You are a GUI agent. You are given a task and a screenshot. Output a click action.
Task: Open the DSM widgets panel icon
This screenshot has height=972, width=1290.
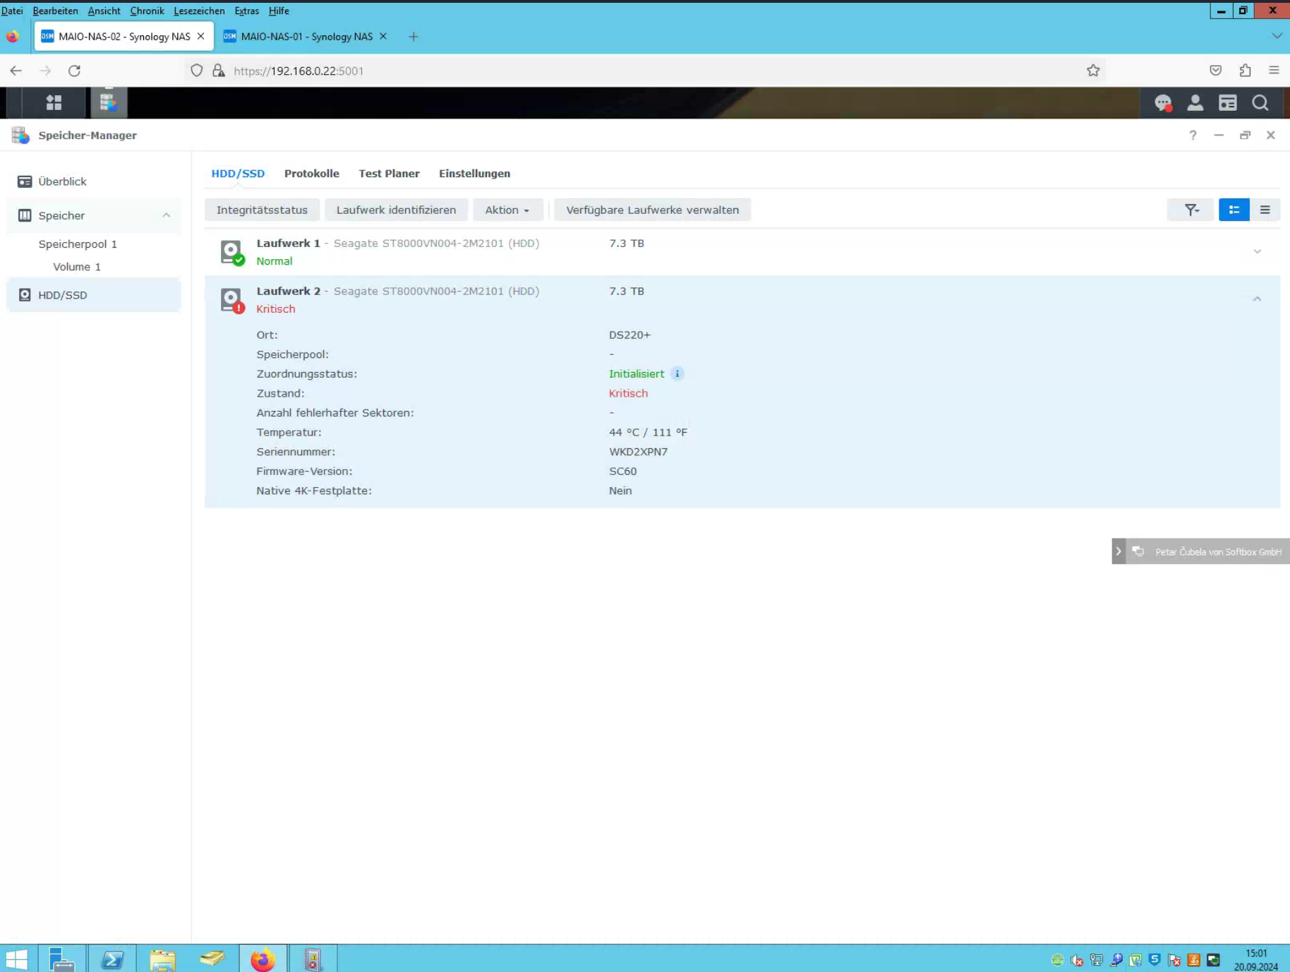tap(1227, 103)
